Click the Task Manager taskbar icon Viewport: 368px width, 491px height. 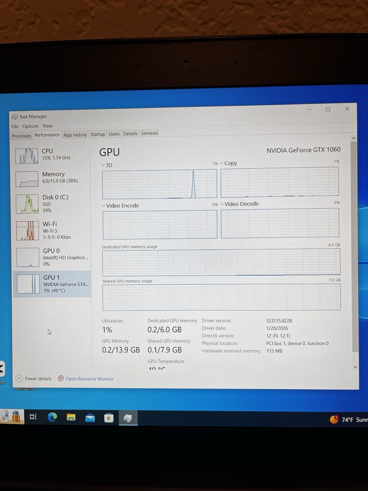tap(128, 418)
